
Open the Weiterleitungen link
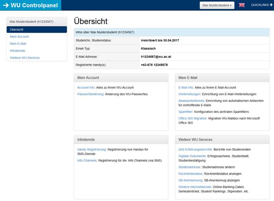pyautogui.click(x=190, y=94)
